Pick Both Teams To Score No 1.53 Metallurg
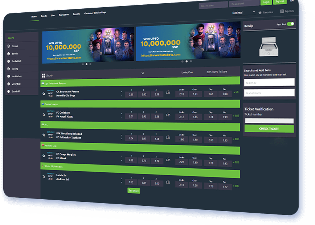The height and width of the screenshot is (225, 315). click(225, 140)
